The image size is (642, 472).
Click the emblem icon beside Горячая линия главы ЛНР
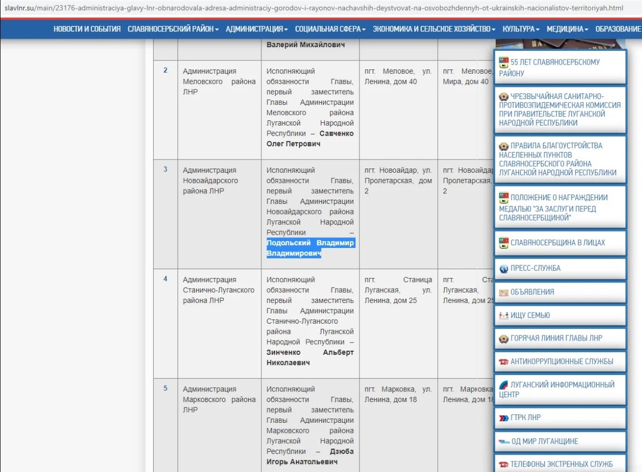click(504, 338)
